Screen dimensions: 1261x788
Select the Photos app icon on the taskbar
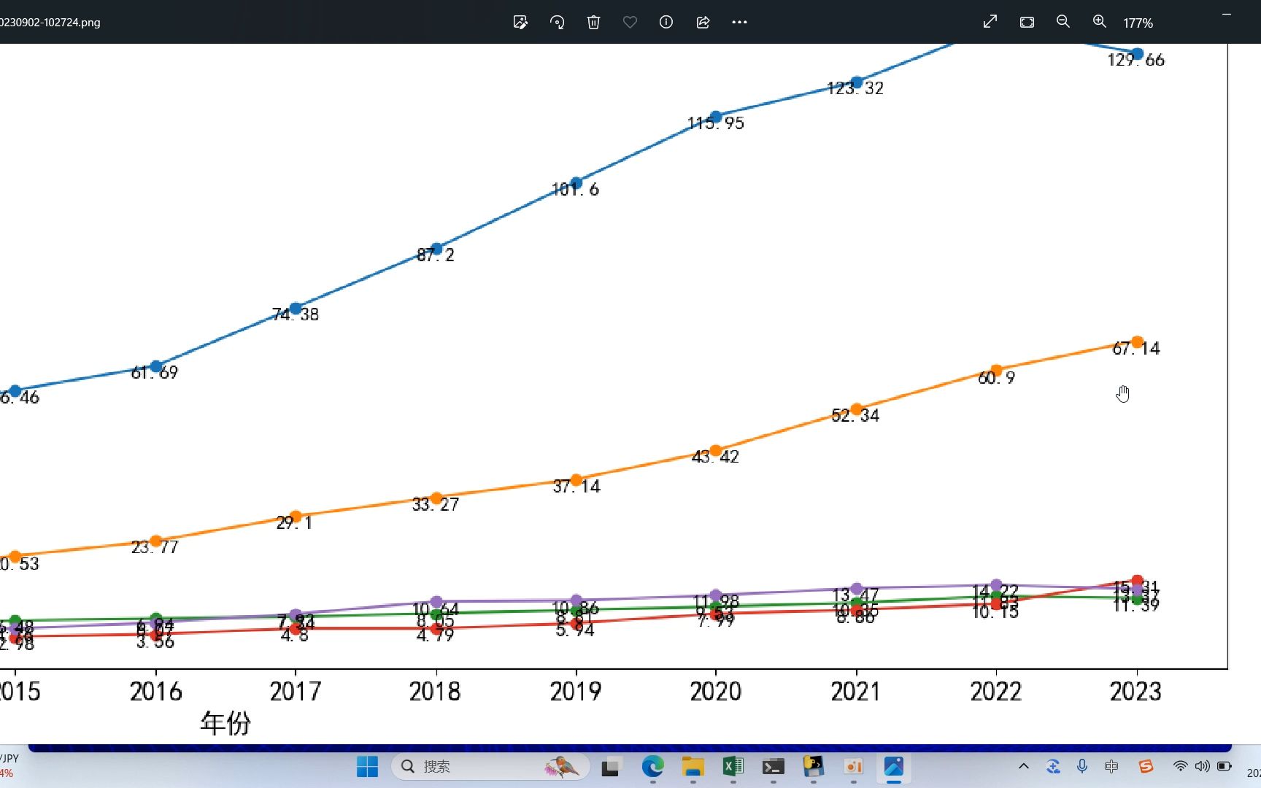tap(893, 767)
